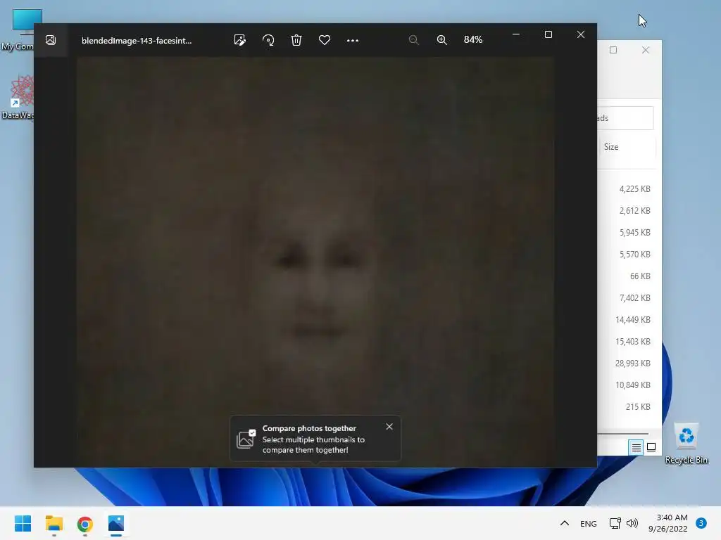Rotate the photo with the rotate icon
Viewport: 721px width, 540px height.
point(268,40)
